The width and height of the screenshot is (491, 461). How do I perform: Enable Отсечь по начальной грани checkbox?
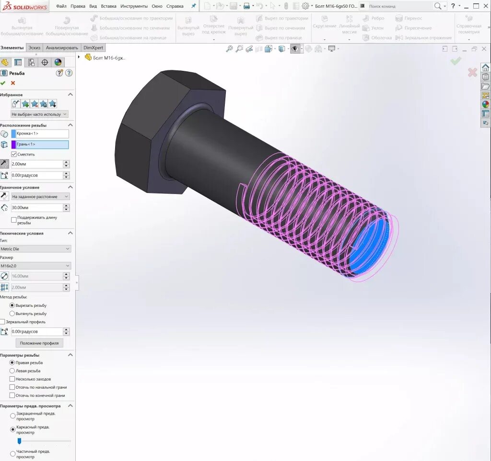[12, 387]
